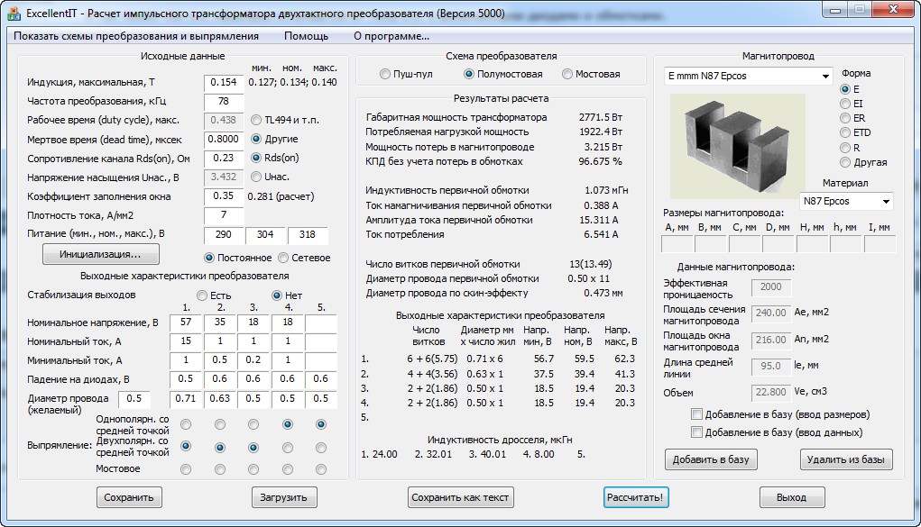
Task: Select Мостовое rectification for output 1
Action: (186, 469)
